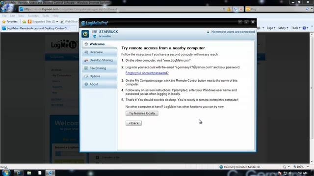The height and width of the screenshot is (176, 314).
Task: Open the folder icon in taskbar
Action: [29, 173]
